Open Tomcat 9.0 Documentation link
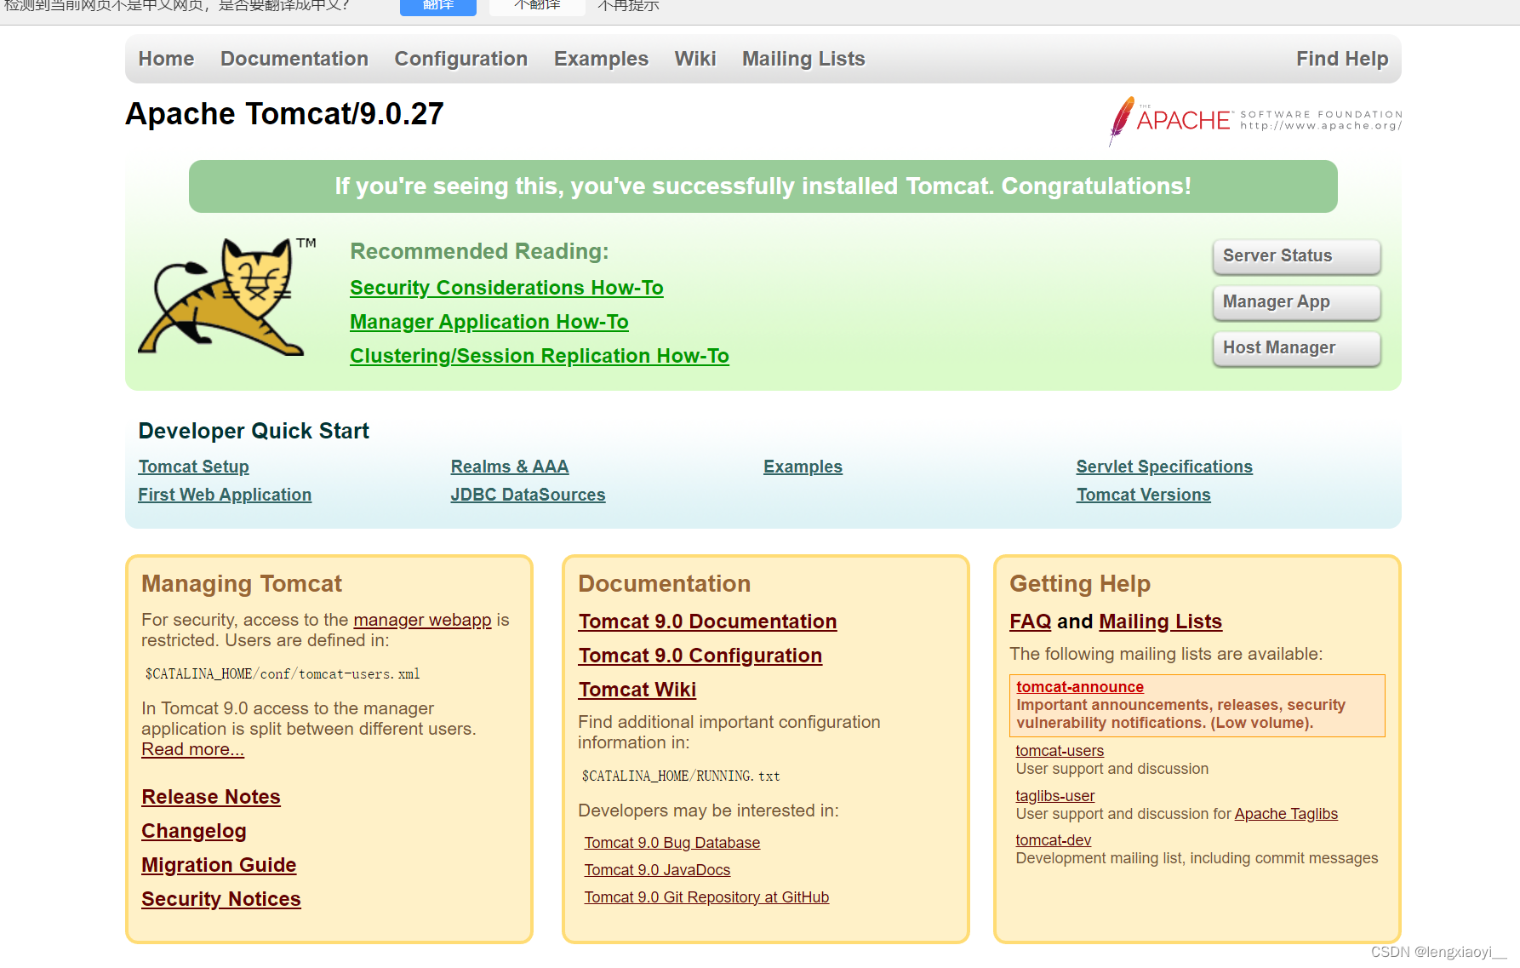Image resolution: width=1520 pixels, height=968 pixels. pyautogui.click(x=708, y=621)
